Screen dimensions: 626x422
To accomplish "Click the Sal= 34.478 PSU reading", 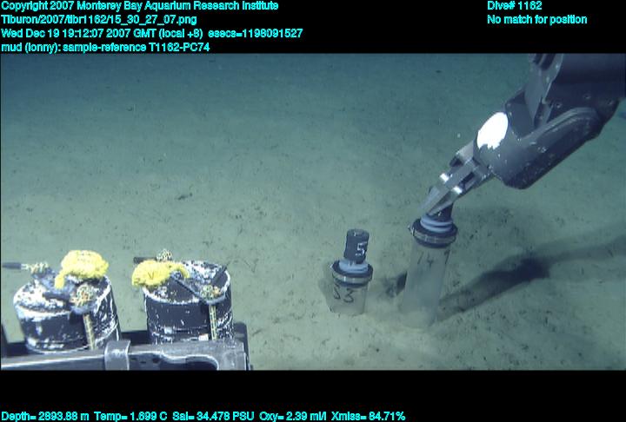I will (213, 417).
